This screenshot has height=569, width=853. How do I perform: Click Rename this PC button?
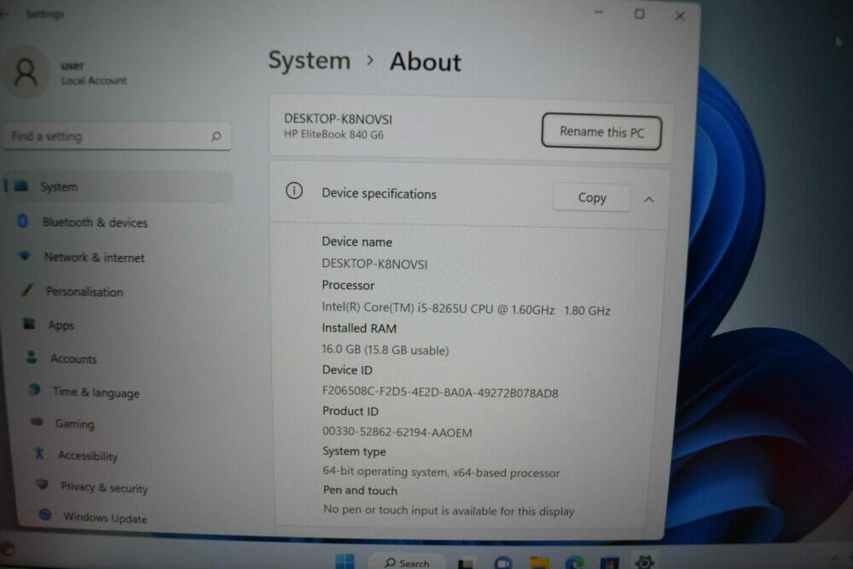click(601, 131)
